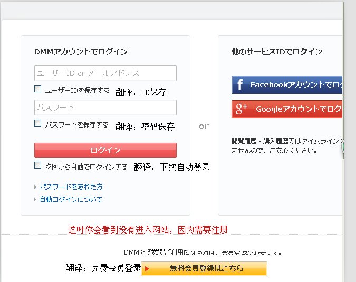Click into the パスワード input field
The width and height of the screenshot is (356, 282).
[x=105, y=108]
